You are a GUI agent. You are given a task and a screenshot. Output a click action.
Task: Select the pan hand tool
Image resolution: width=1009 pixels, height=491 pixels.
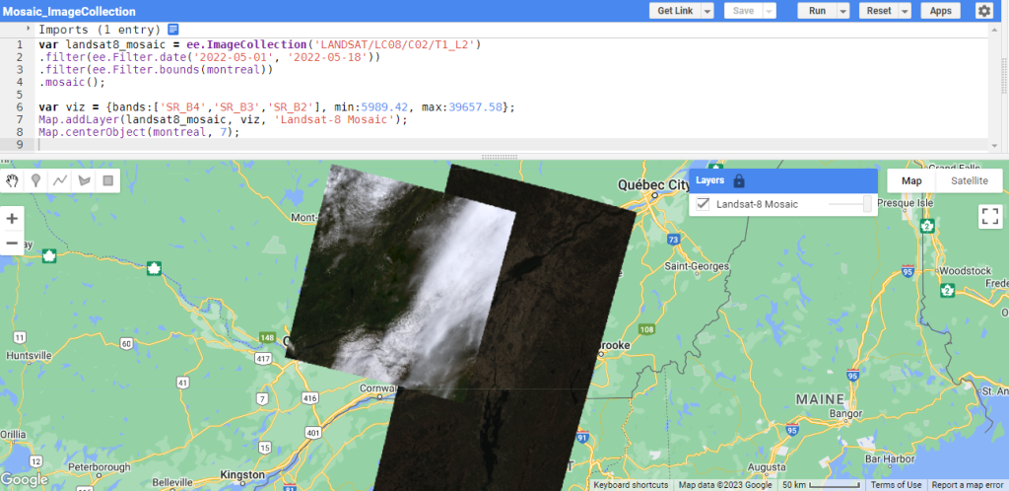coord(13,180)
